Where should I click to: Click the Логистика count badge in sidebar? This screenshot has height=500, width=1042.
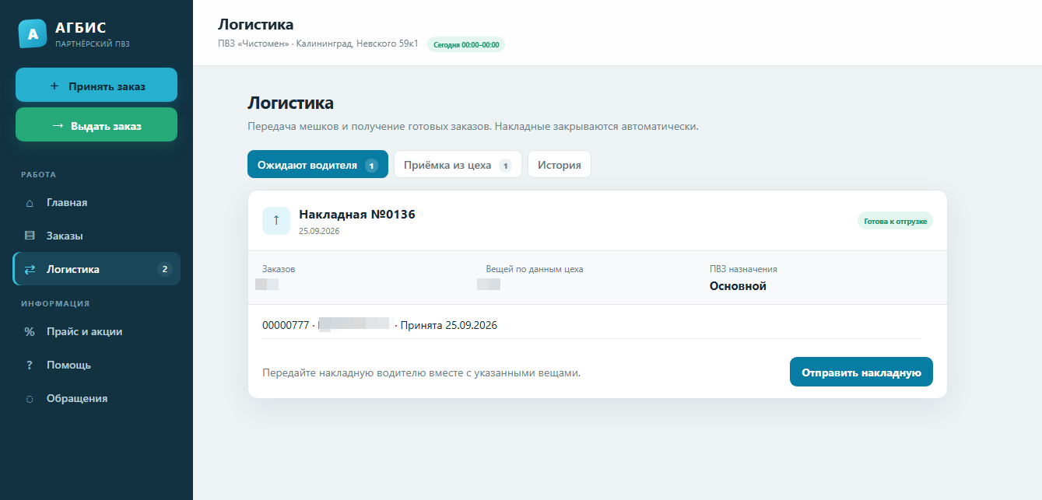(x=164, y=270)
